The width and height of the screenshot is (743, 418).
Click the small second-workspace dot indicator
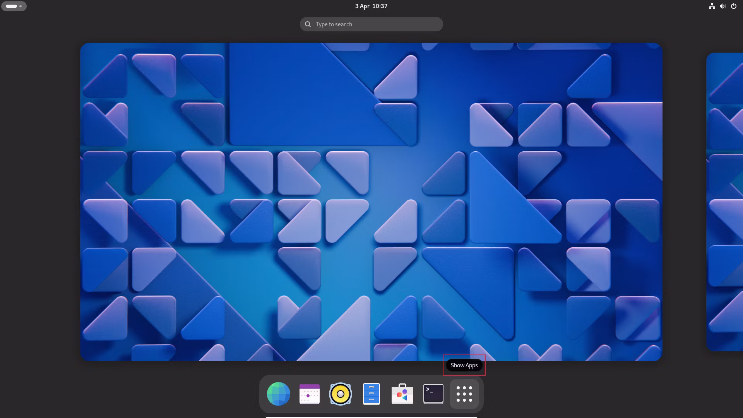tap(21, 6)
